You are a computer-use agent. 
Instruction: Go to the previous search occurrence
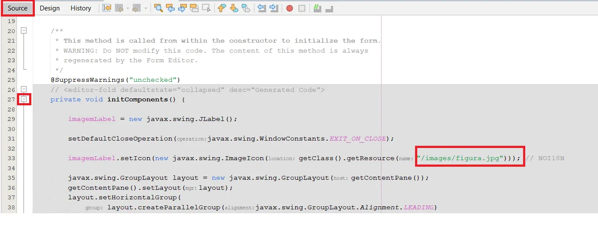(x=170, y=8)
